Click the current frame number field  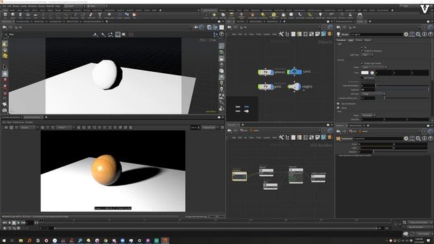coord(30,223)
